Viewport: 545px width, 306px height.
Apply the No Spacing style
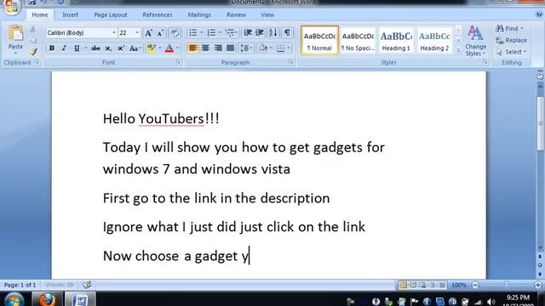click(358, 41)
